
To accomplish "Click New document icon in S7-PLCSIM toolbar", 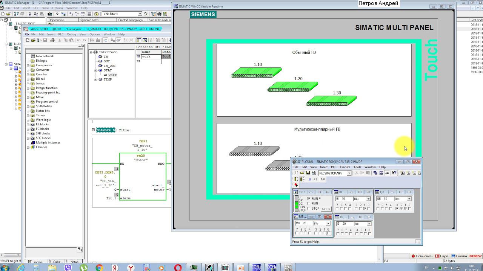I will tap(297, 173).
